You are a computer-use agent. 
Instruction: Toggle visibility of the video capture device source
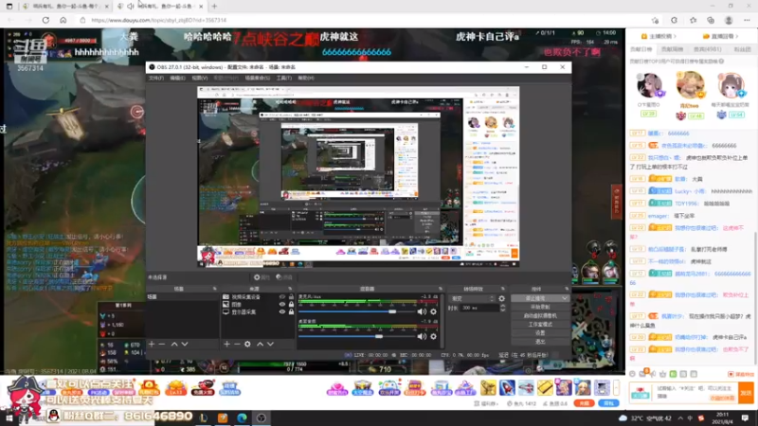point(282,297)
